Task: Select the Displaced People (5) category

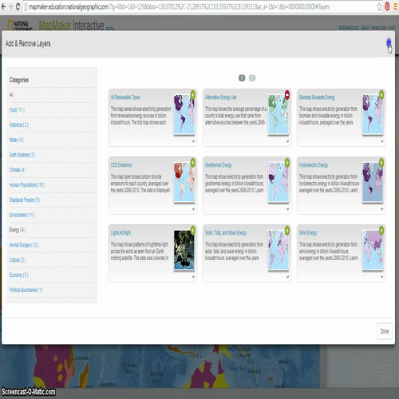Action: coord(25,199)
